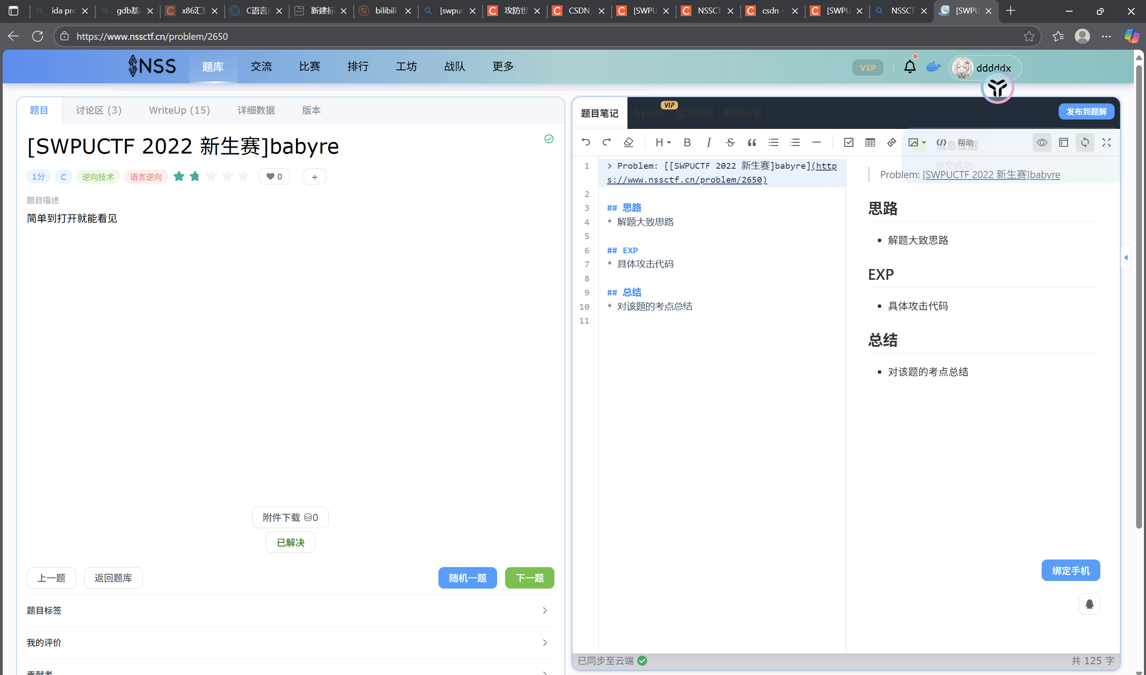This screenshot has height=675, width=1146.
Task: Apply bold formatting in note editor
Action: point(687,142)
